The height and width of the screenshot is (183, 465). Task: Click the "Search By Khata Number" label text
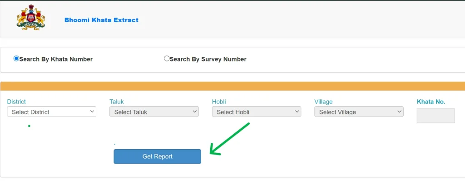coord(56,59)
